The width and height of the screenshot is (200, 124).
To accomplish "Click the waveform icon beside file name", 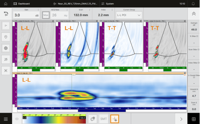I will [55, 4].
